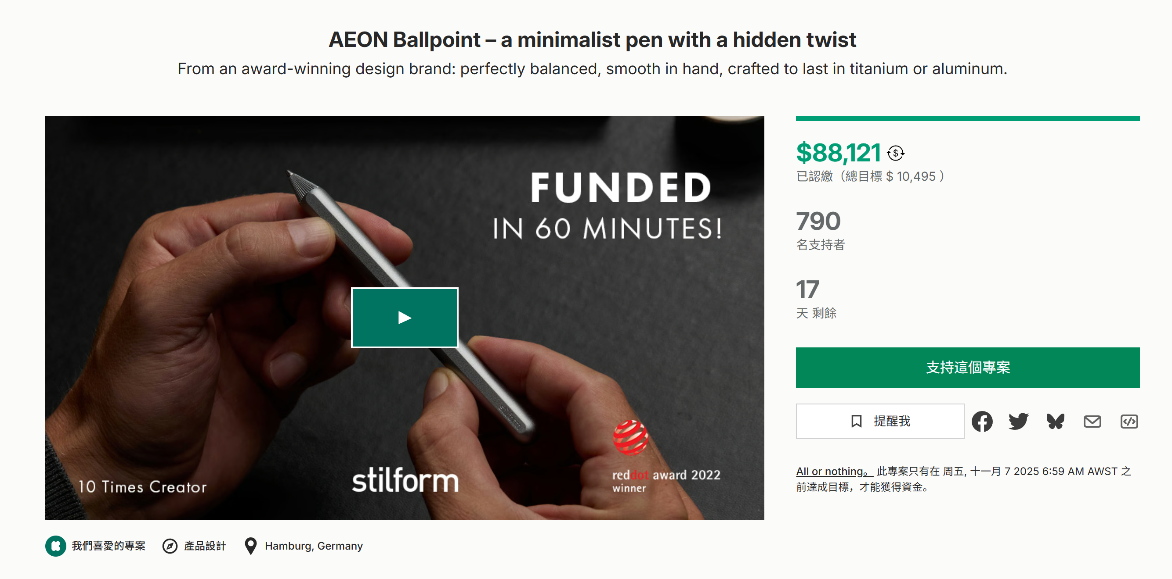Click the green 'Project We Love' badge icon
The height and width of the screenshot is (579, 1172).
point(55,546)
